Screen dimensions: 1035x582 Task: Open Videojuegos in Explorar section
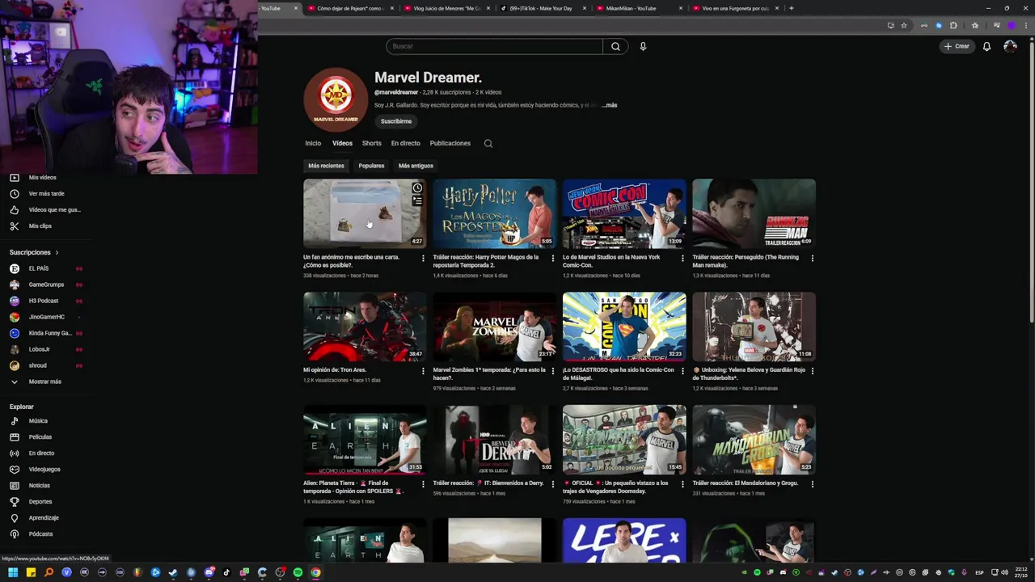tap(44, 469)
